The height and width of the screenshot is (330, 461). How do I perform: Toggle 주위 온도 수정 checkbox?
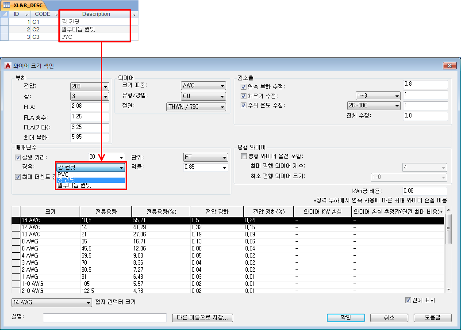click(x=243, y=106)
